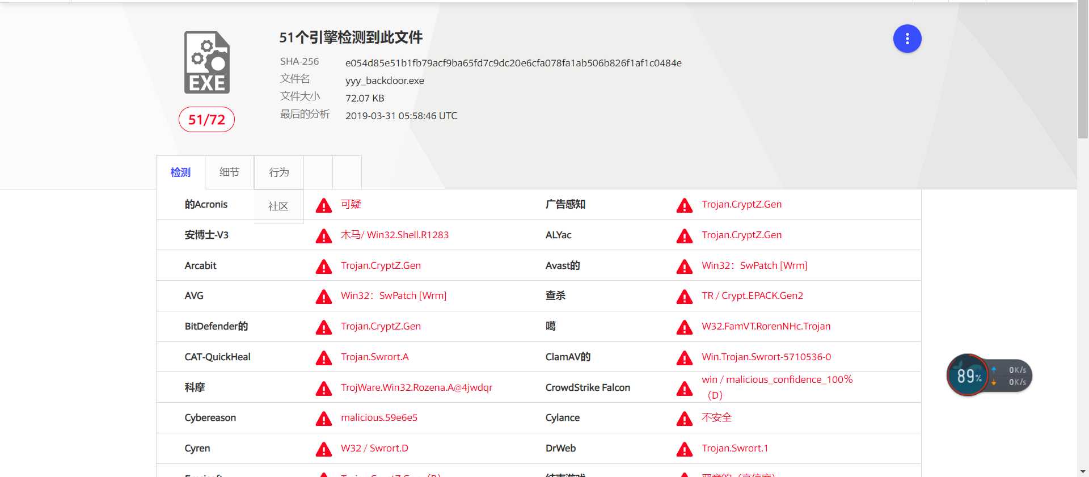Select the SHA-256 hash value text
This screenshot has width=1089, height=477.
(x=513, y=63)
